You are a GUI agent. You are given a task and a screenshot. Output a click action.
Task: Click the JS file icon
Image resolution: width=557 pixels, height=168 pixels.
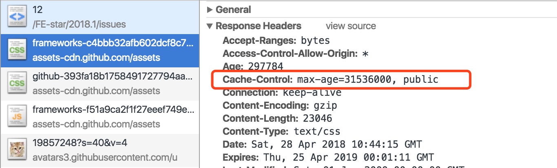[17, 117]
